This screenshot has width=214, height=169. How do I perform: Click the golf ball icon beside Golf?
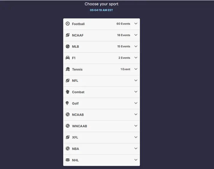67,103
